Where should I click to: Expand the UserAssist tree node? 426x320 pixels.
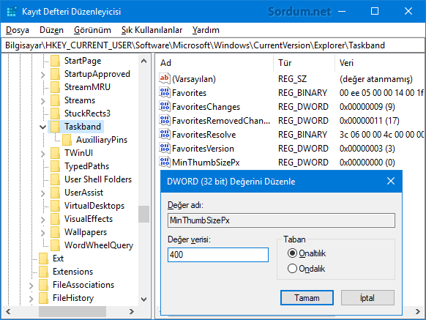[x=43, y=193]
